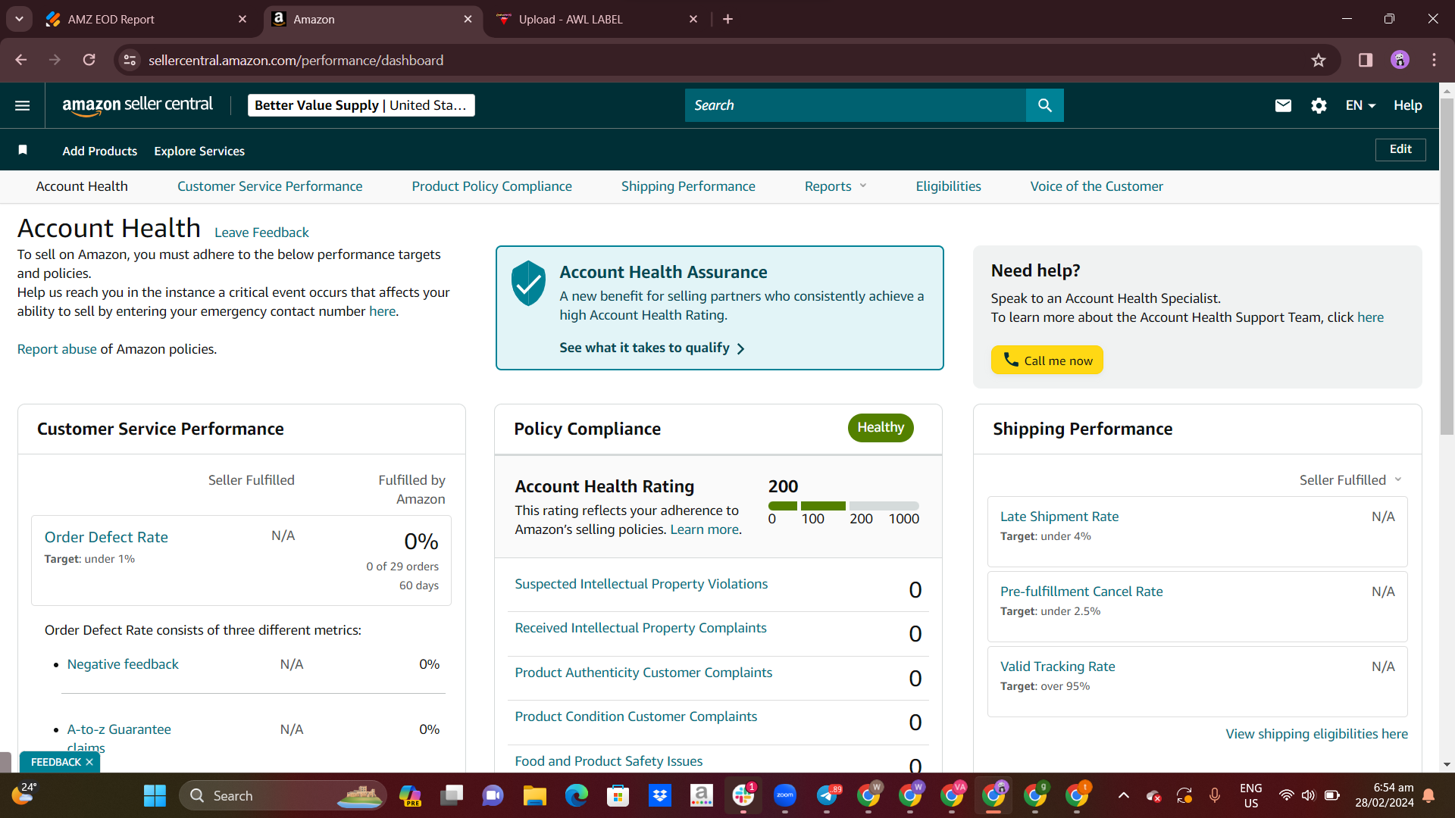Show hidden system tray icons
Screen dimensions: 1455x818
coord(1124,795)
